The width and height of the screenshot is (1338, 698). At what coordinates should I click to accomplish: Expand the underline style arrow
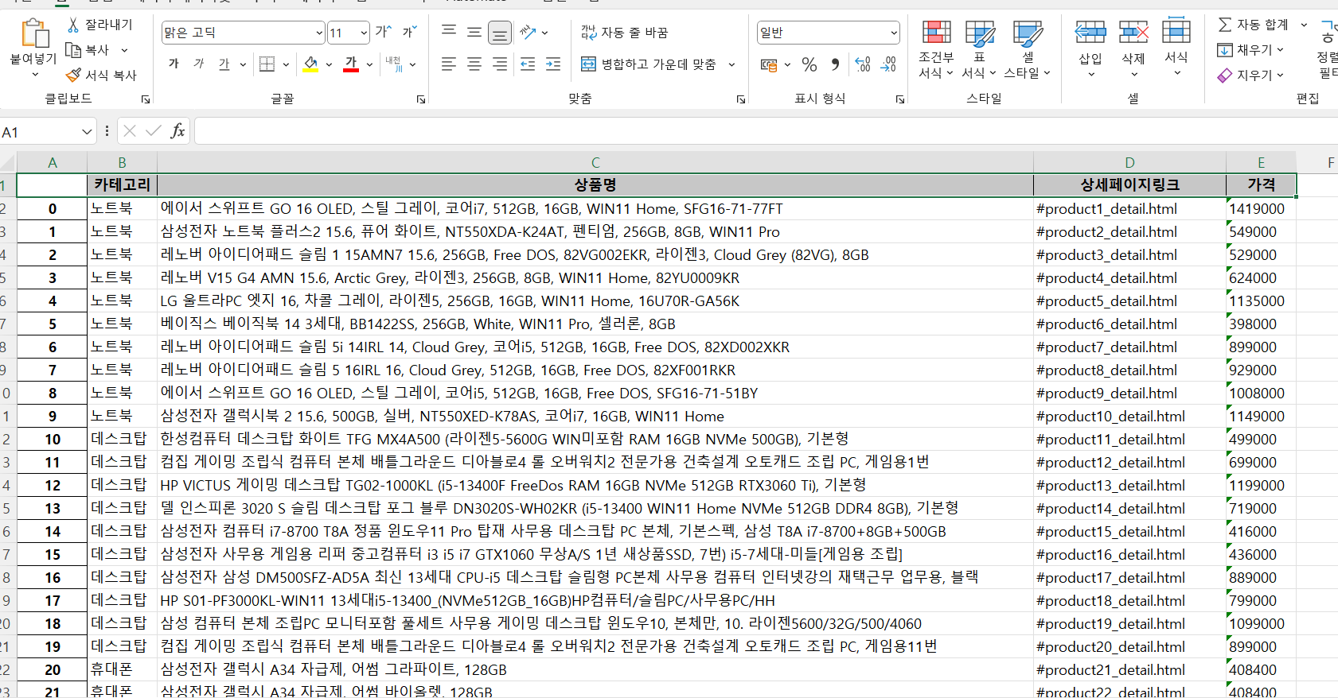[243, 64]
